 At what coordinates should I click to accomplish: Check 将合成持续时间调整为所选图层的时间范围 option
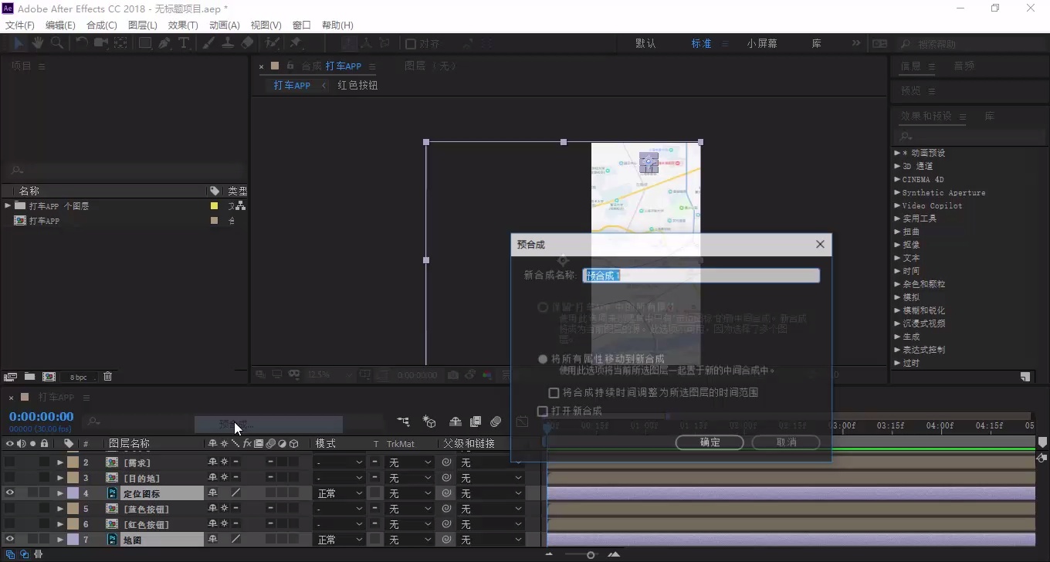(x=554, y=393)
